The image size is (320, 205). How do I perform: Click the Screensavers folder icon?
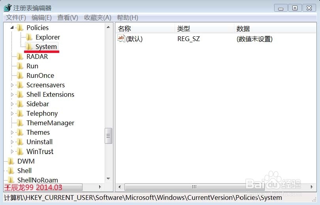[20, 85]
